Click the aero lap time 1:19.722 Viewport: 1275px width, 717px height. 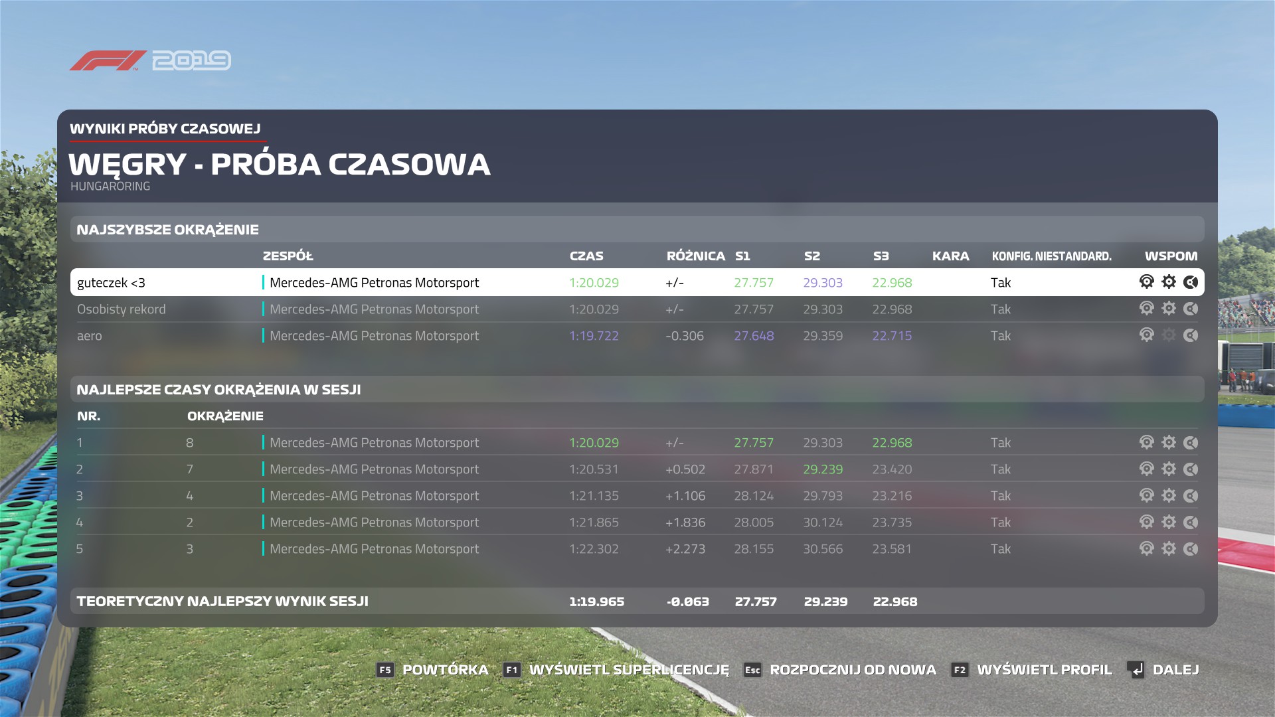click(594, 336)
